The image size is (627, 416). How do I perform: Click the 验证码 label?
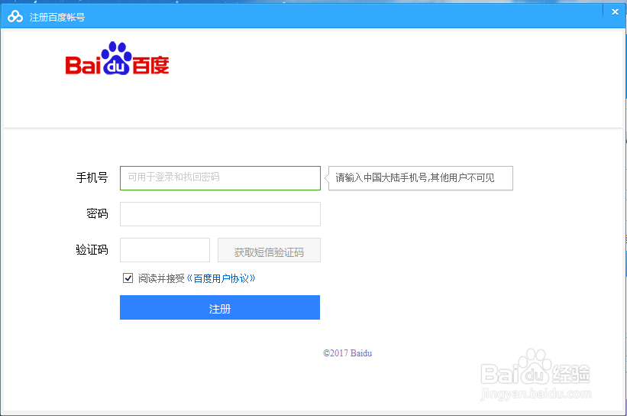click(x=92, y=250)
